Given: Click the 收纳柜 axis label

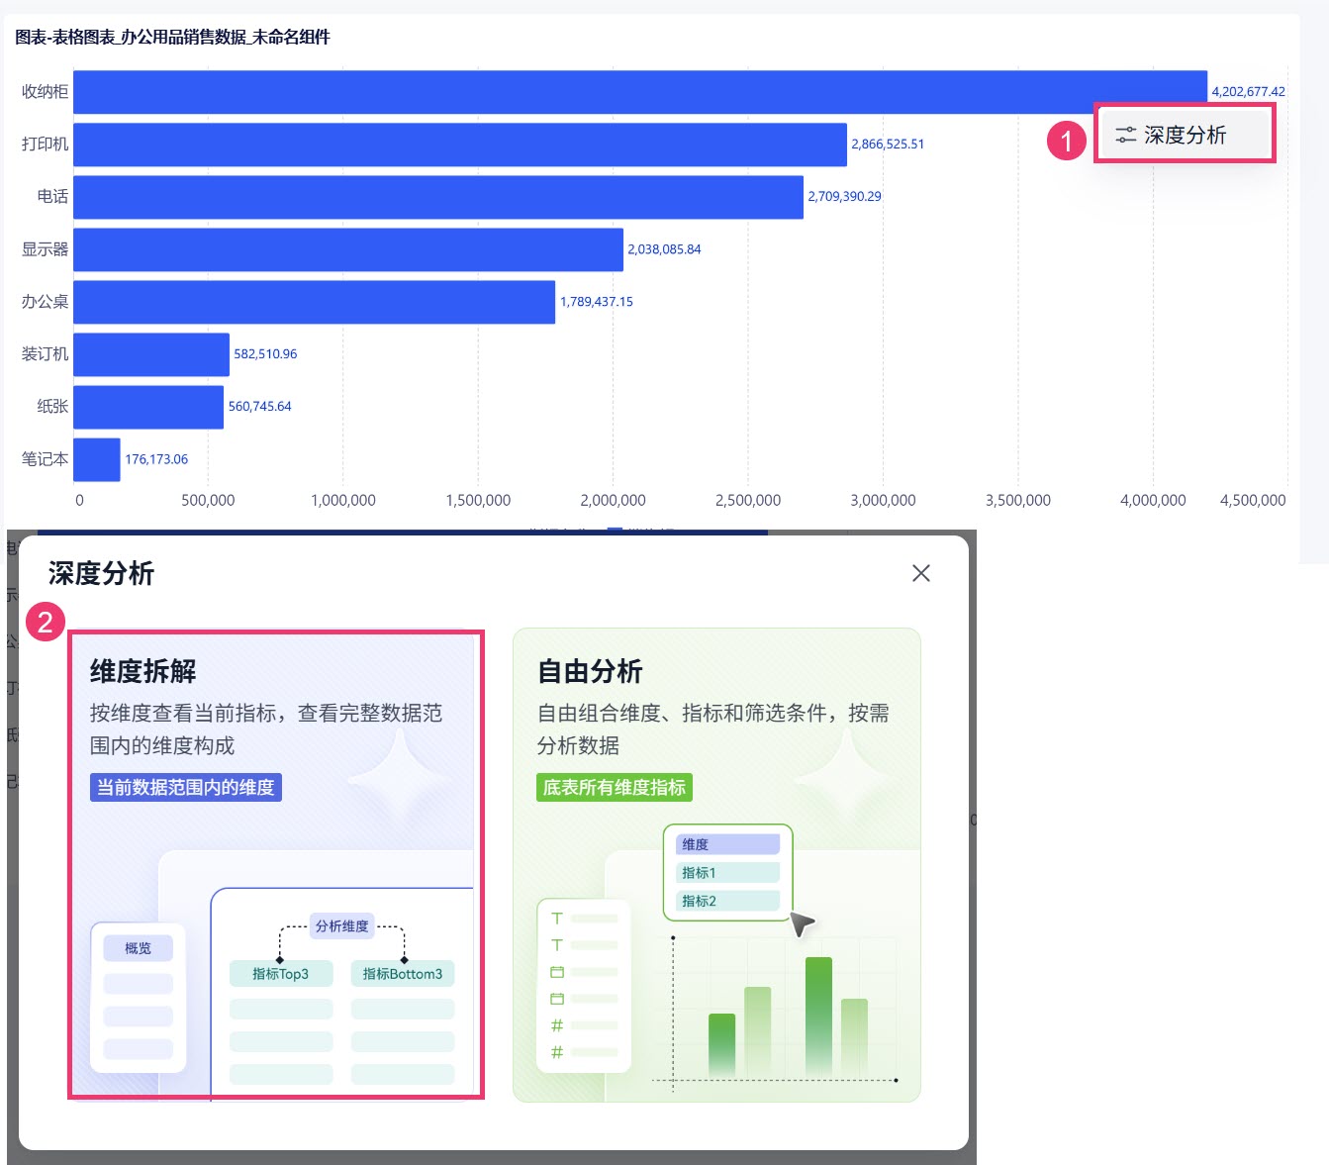Looking at the screenshot, I should point(46,92).
